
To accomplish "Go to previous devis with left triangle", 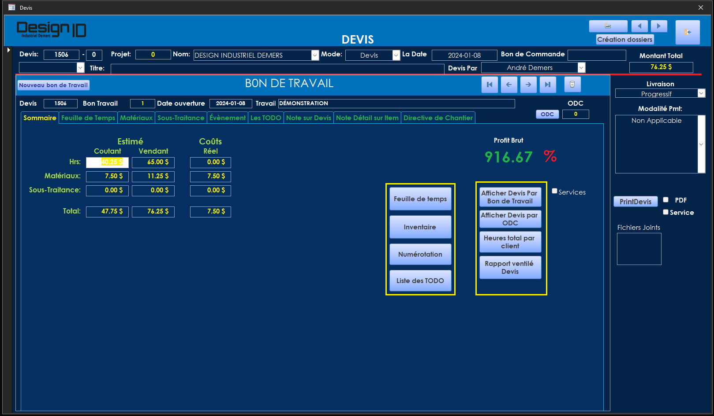I will pyautogui.click(x=639, y=26).
